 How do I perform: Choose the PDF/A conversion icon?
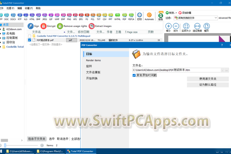[x=131, y=16]
